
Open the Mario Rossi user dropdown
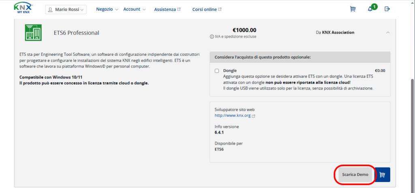pyautogui.click(x=66, y=10)
